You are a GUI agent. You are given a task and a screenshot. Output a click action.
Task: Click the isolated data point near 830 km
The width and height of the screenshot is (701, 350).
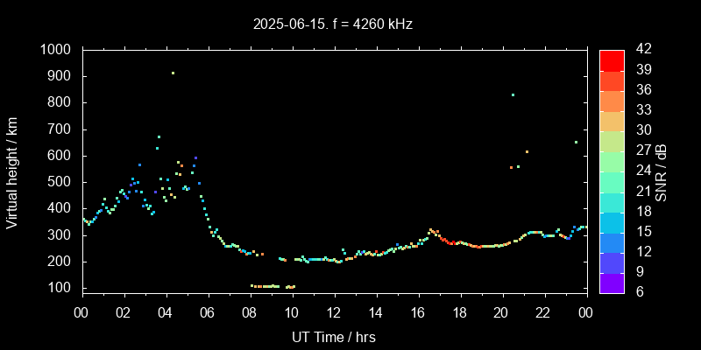click(513, 94)
